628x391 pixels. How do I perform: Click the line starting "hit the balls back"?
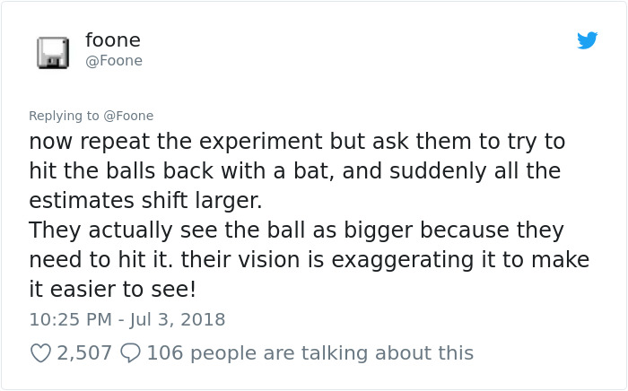(294, 171)
